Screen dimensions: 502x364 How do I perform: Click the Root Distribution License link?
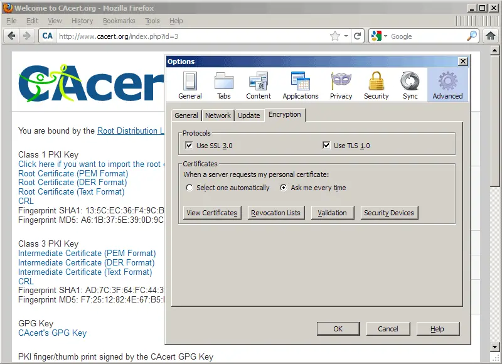click(131, 131)
